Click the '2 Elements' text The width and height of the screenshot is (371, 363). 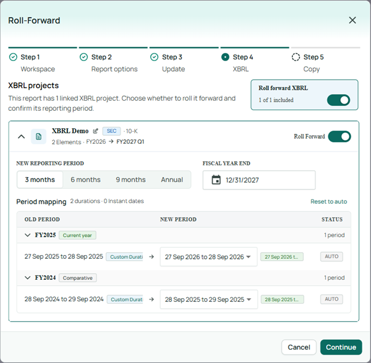point(67,142)
